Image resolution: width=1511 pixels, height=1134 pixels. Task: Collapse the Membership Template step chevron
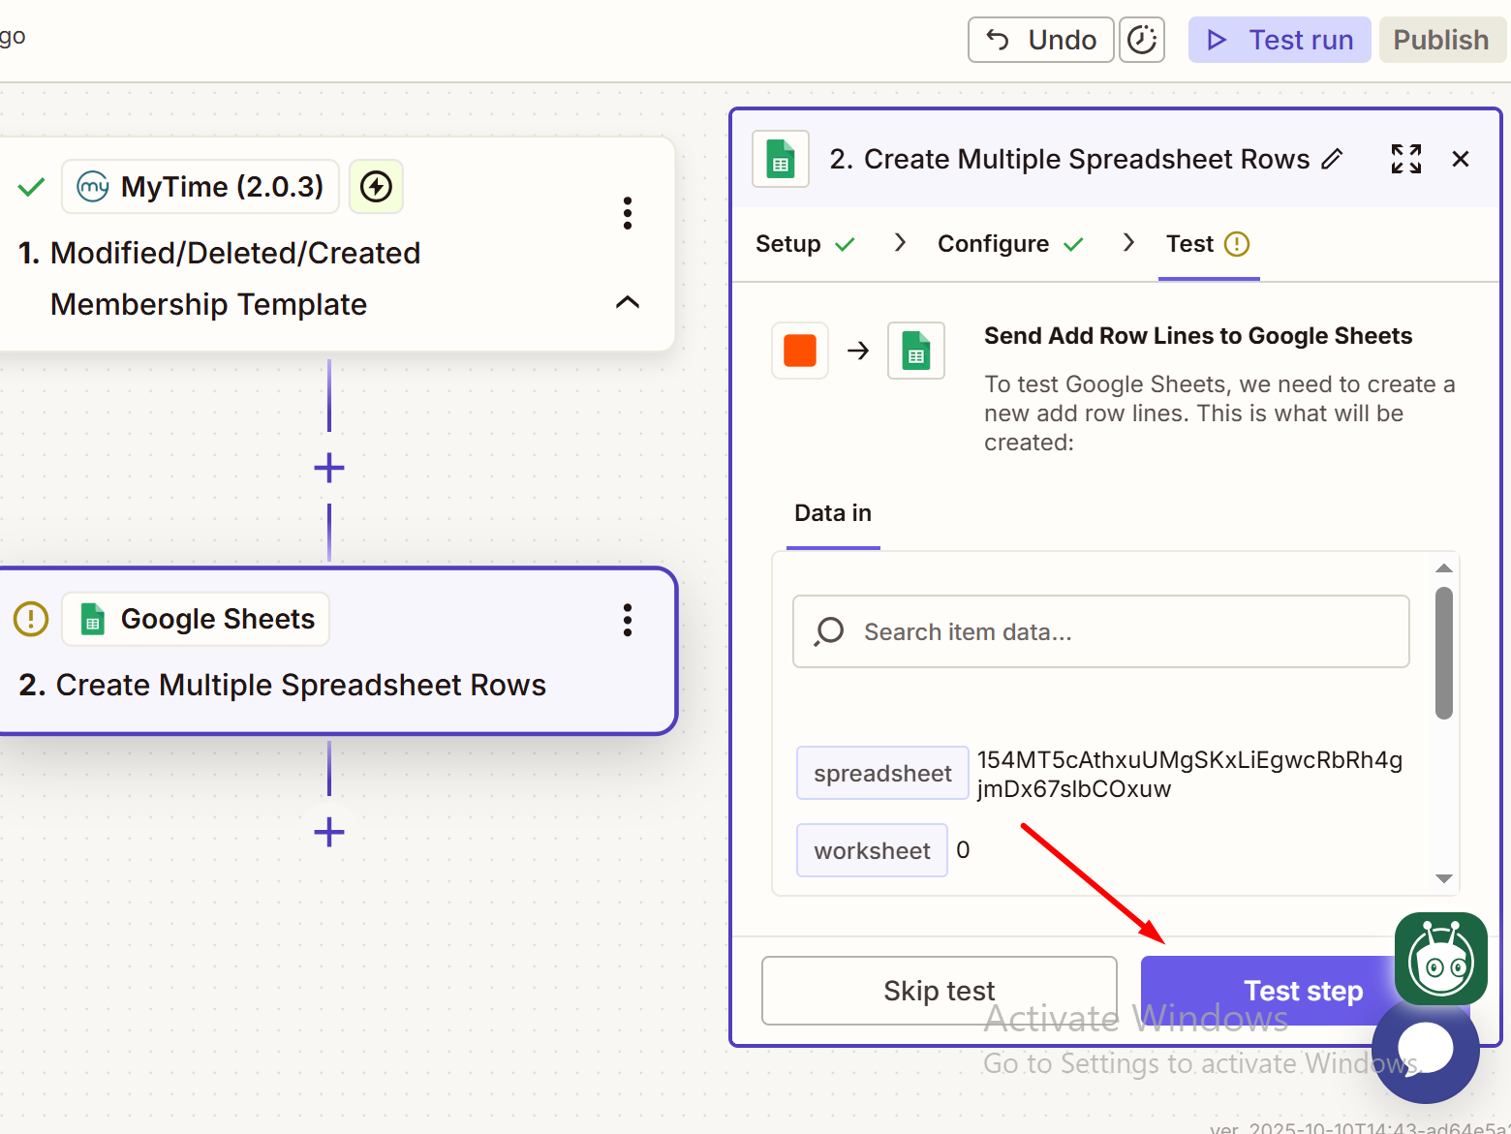click(628, 302)
